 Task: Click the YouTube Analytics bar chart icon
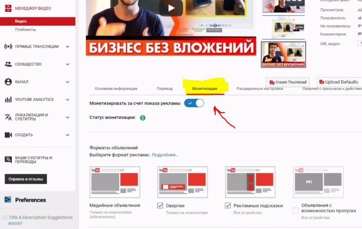(8, 100)
